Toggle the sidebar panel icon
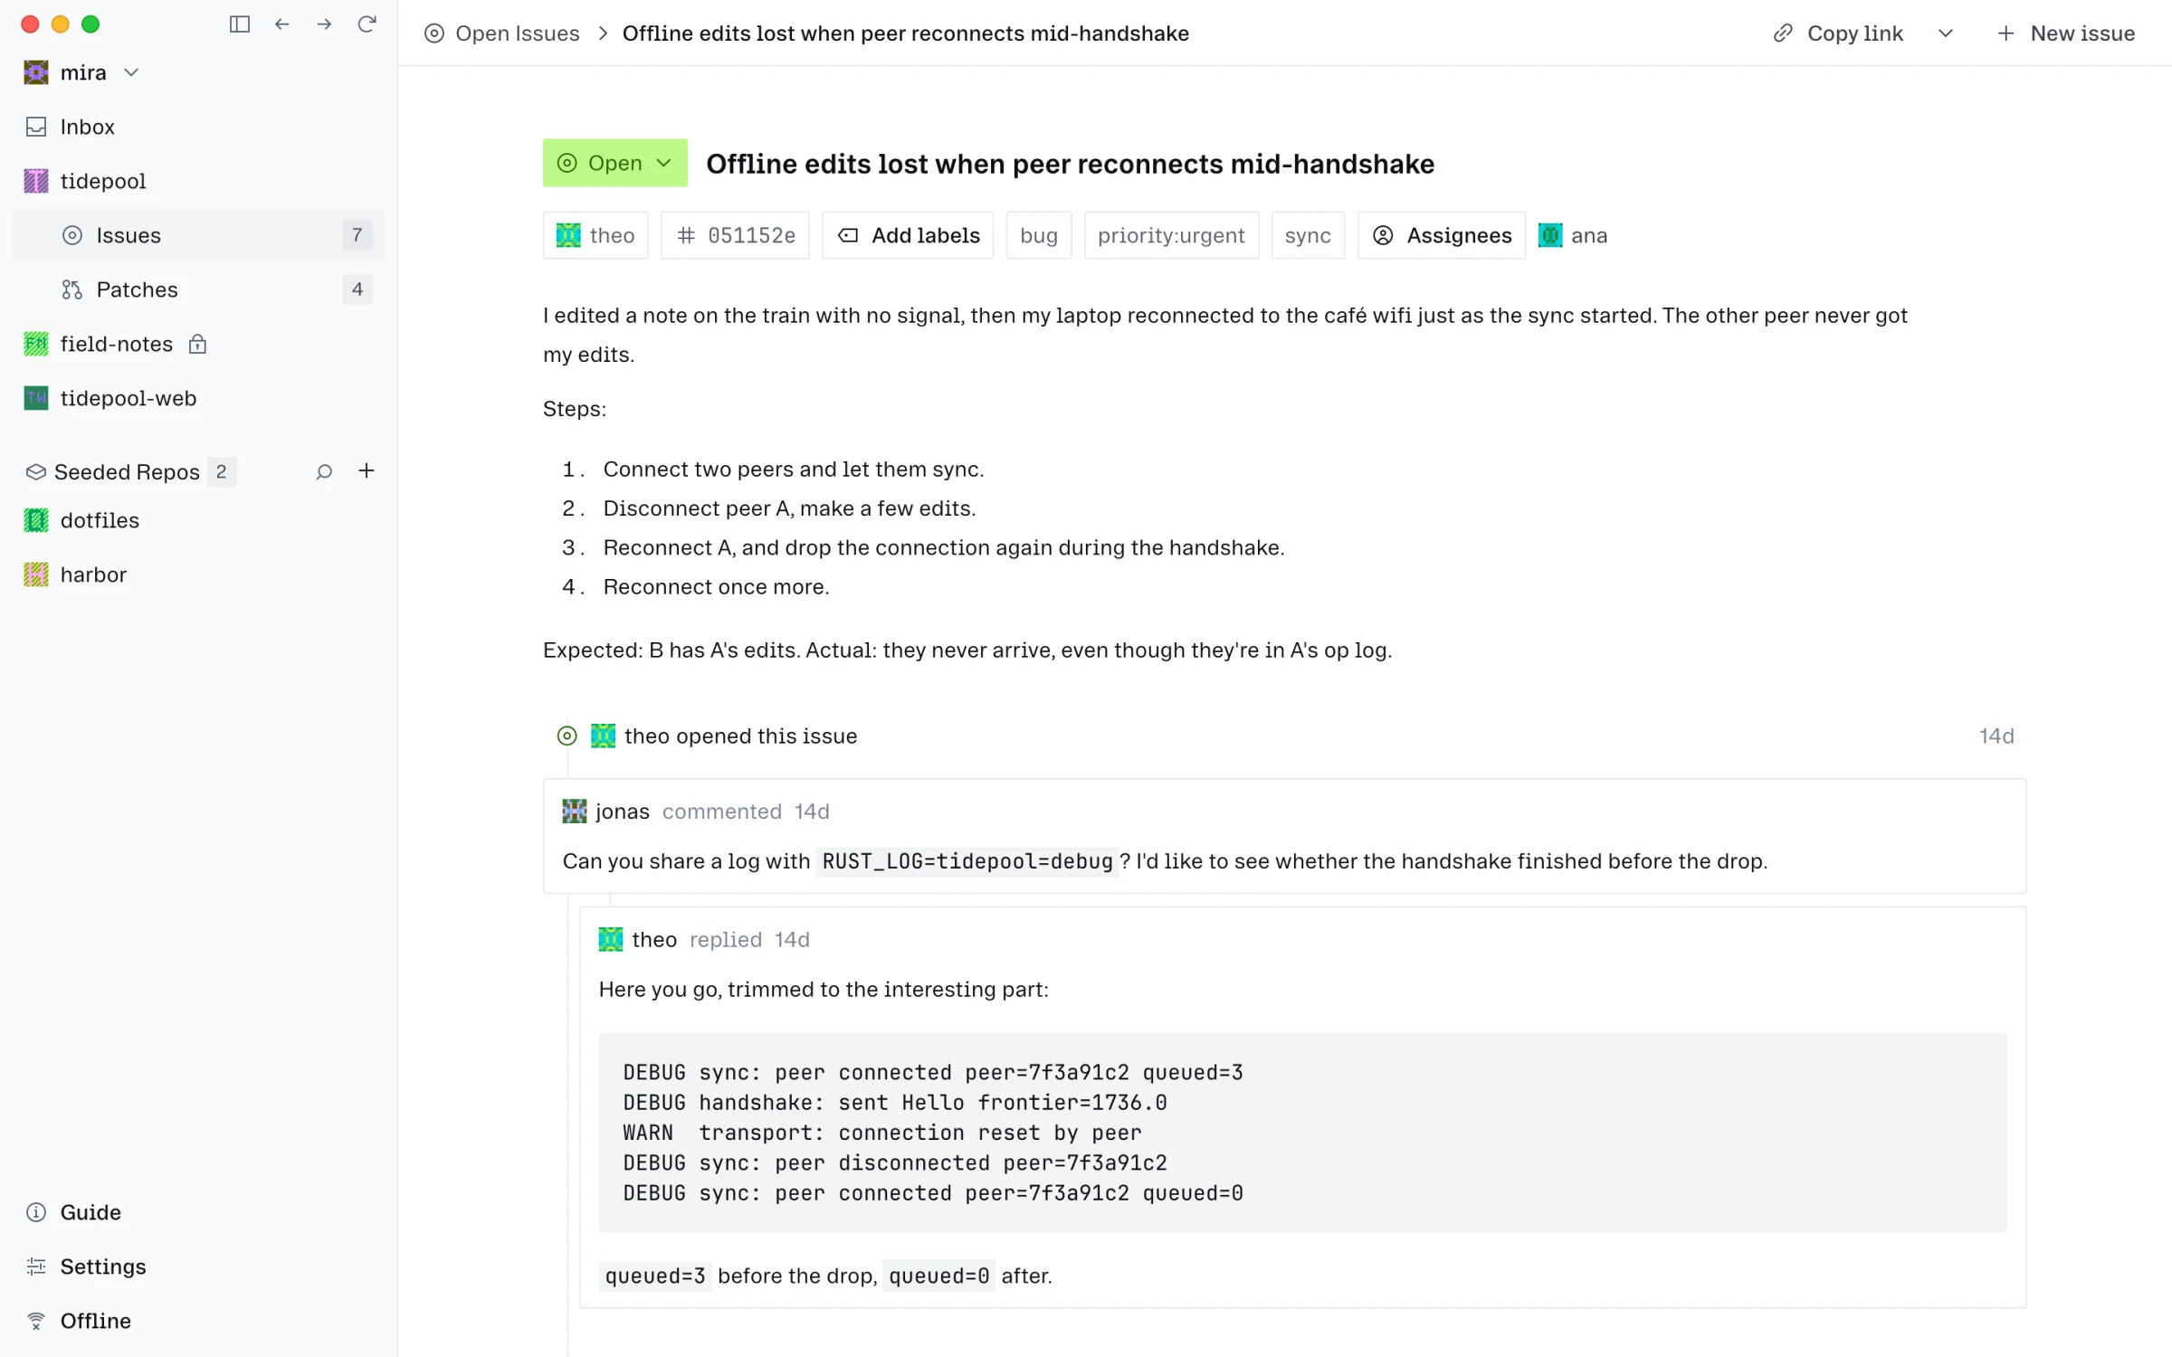Viewport: 2172px width, 1357px height. [240, 24]
